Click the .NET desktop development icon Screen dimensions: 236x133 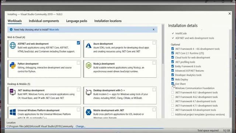click(13, 92)
